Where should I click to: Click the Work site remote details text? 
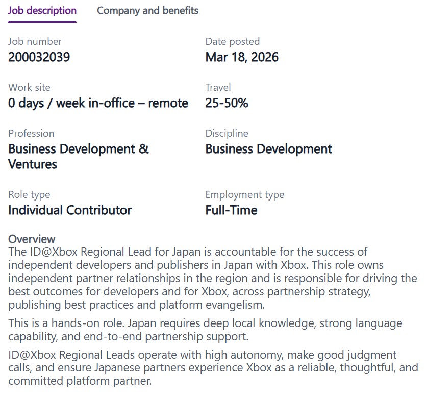click(98, 103)
